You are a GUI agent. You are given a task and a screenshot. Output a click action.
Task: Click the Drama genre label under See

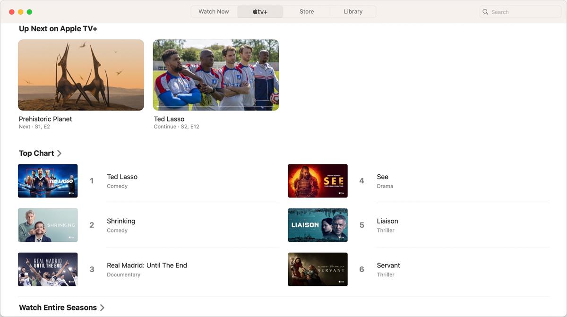(385, 186)
